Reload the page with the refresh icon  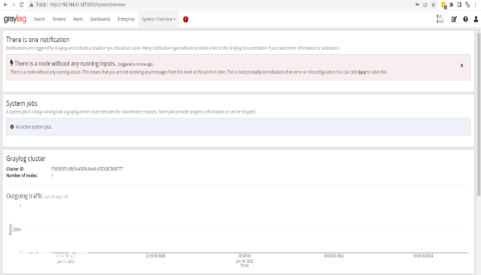coord(21,5)
